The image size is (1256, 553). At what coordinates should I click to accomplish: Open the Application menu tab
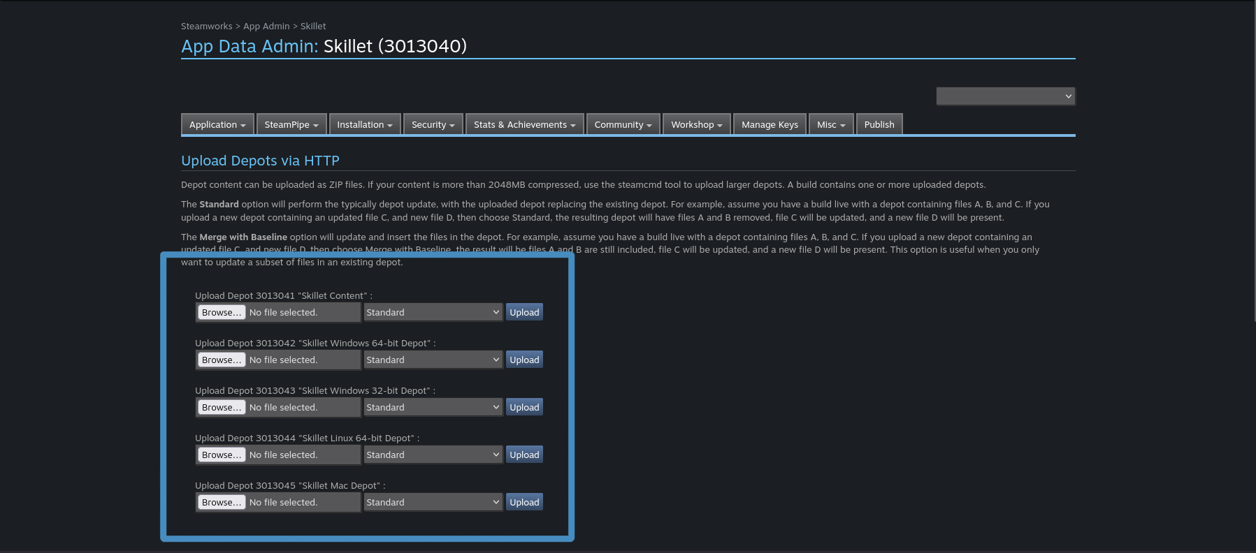coord(217,124)
